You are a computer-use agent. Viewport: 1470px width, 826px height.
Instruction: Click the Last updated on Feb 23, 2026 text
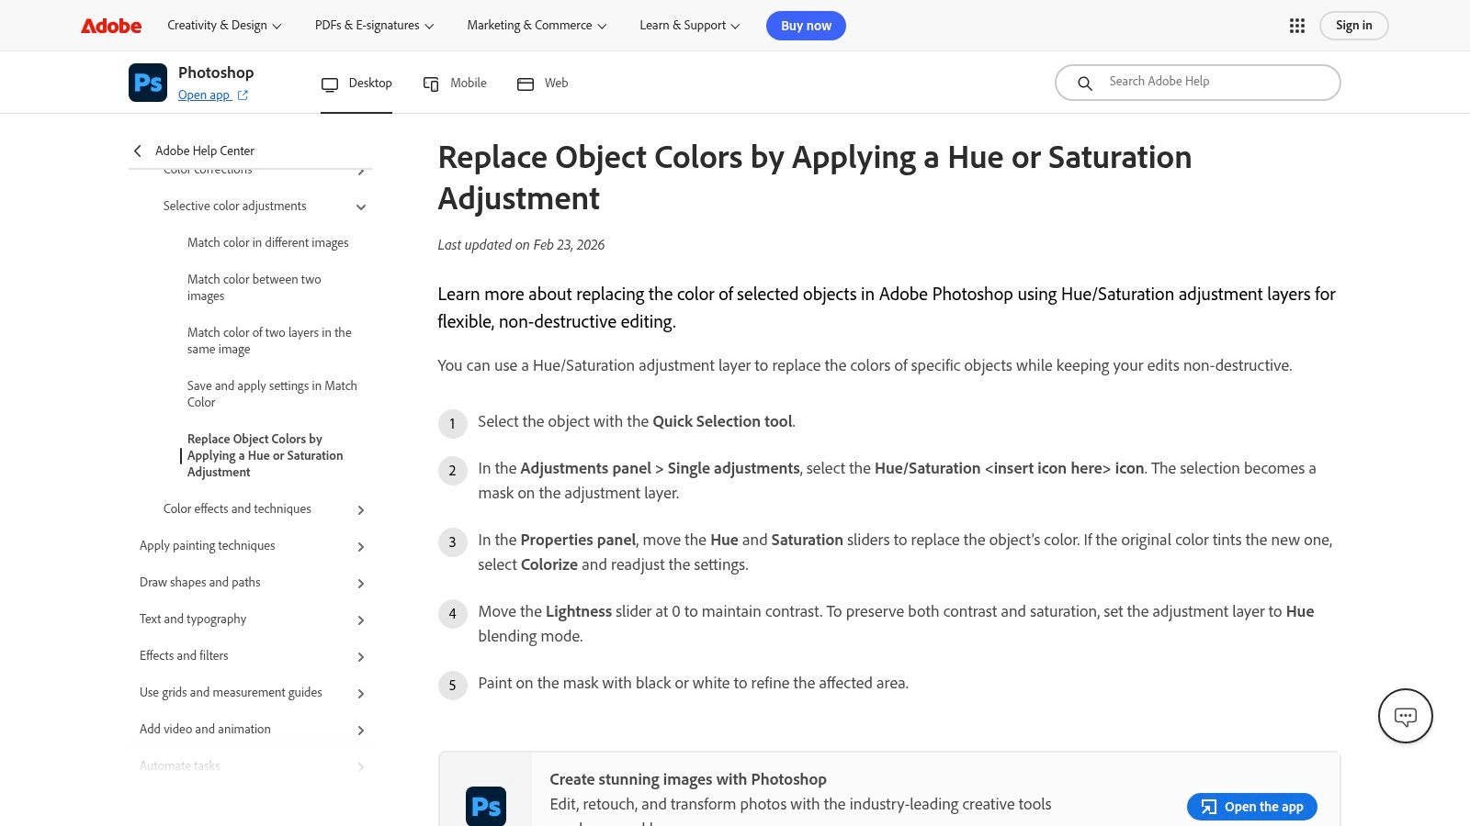click(x=521, y=244)
